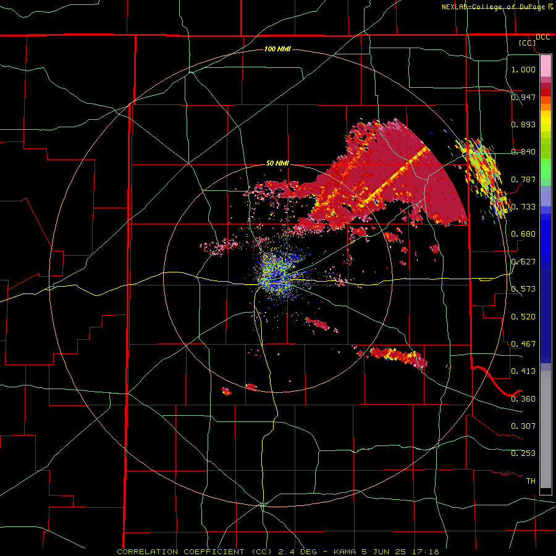This screenshot has width=556, height=556.
Task: Click the 100 NMI range ring label
Action: 277,49
